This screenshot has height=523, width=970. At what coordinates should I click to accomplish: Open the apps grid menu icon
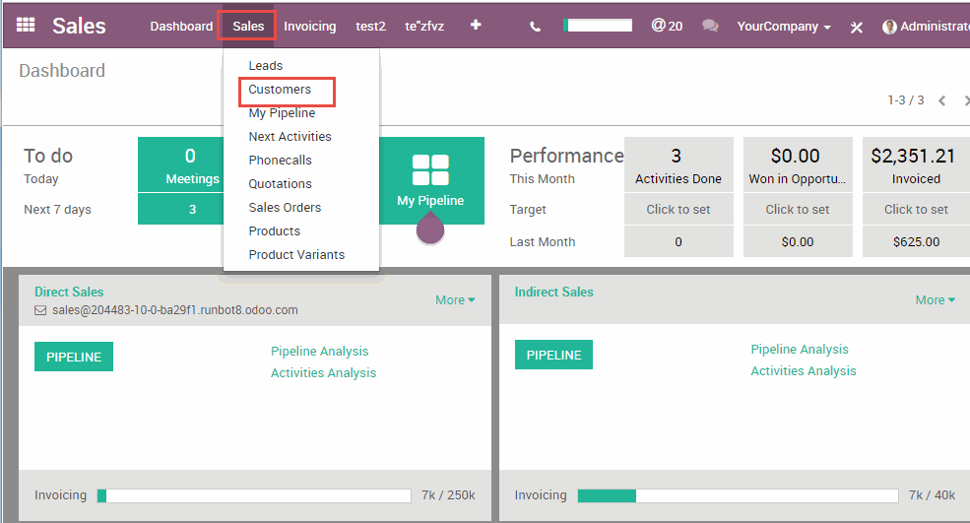(27, 26)
